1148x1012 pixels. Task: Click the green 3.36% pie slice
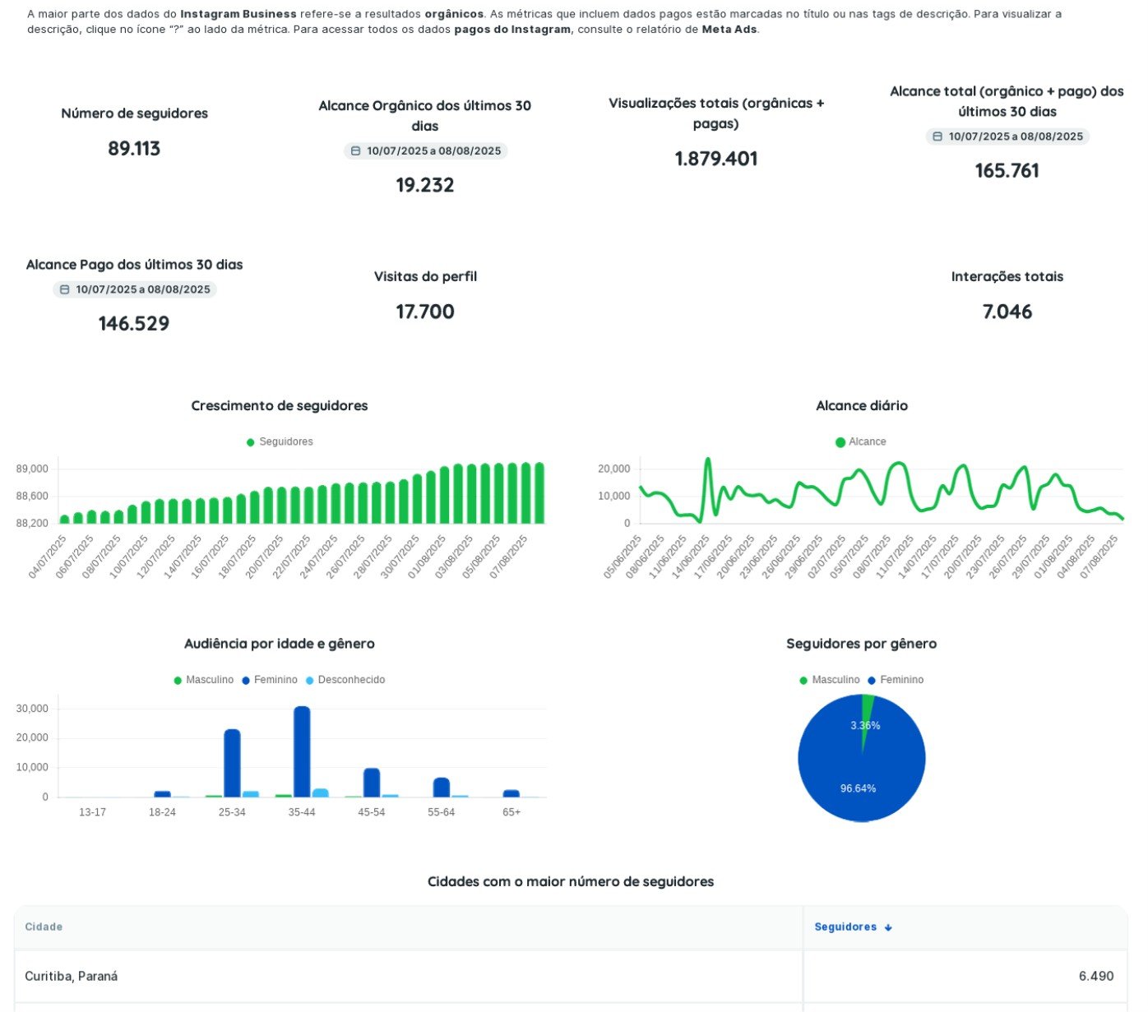point(867,715)
